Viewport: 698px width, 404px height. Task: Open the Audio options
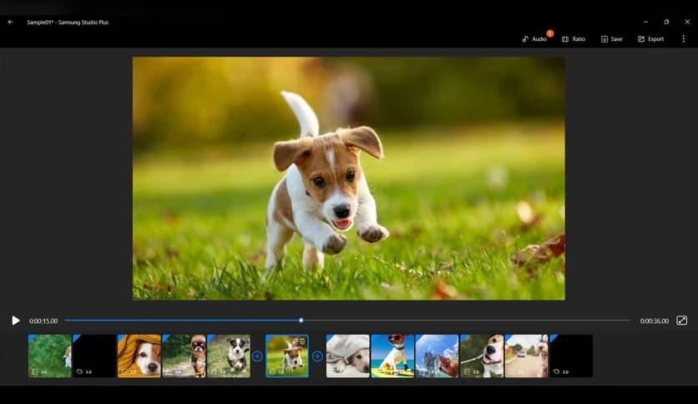pos(534,39)
